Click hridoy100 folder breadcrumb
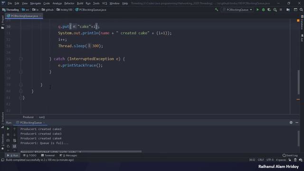 click(65, 9)
